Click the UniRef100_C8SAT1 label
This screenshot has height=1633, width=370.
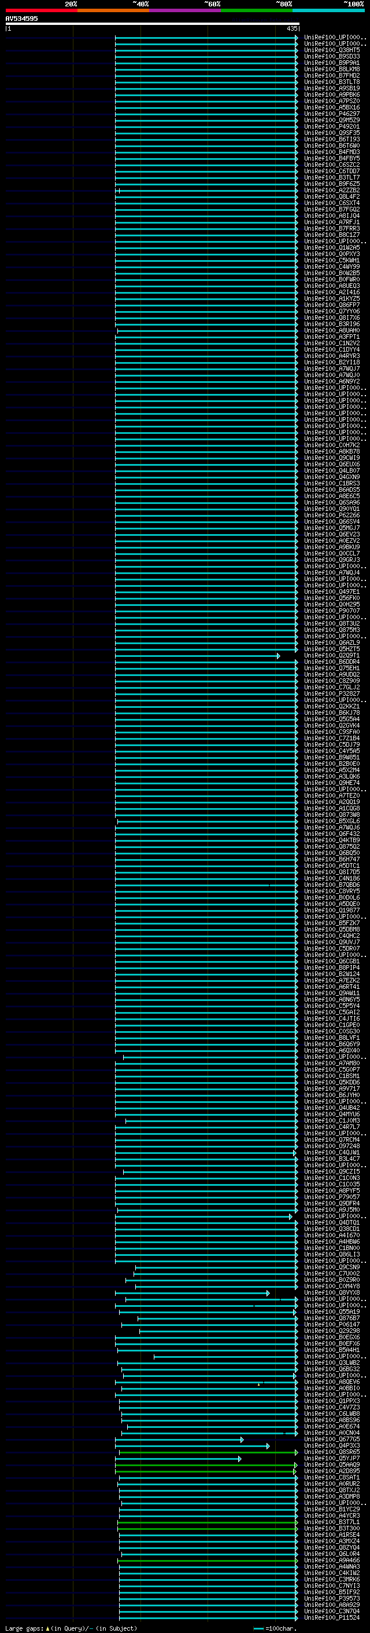pyautogui.click(x=331, y=1477)
